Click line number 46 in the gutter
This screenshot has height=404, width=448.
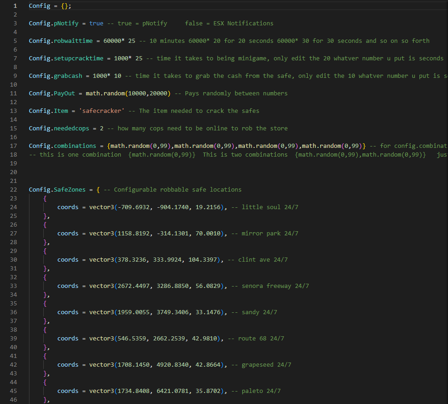[x=13, y=400]
